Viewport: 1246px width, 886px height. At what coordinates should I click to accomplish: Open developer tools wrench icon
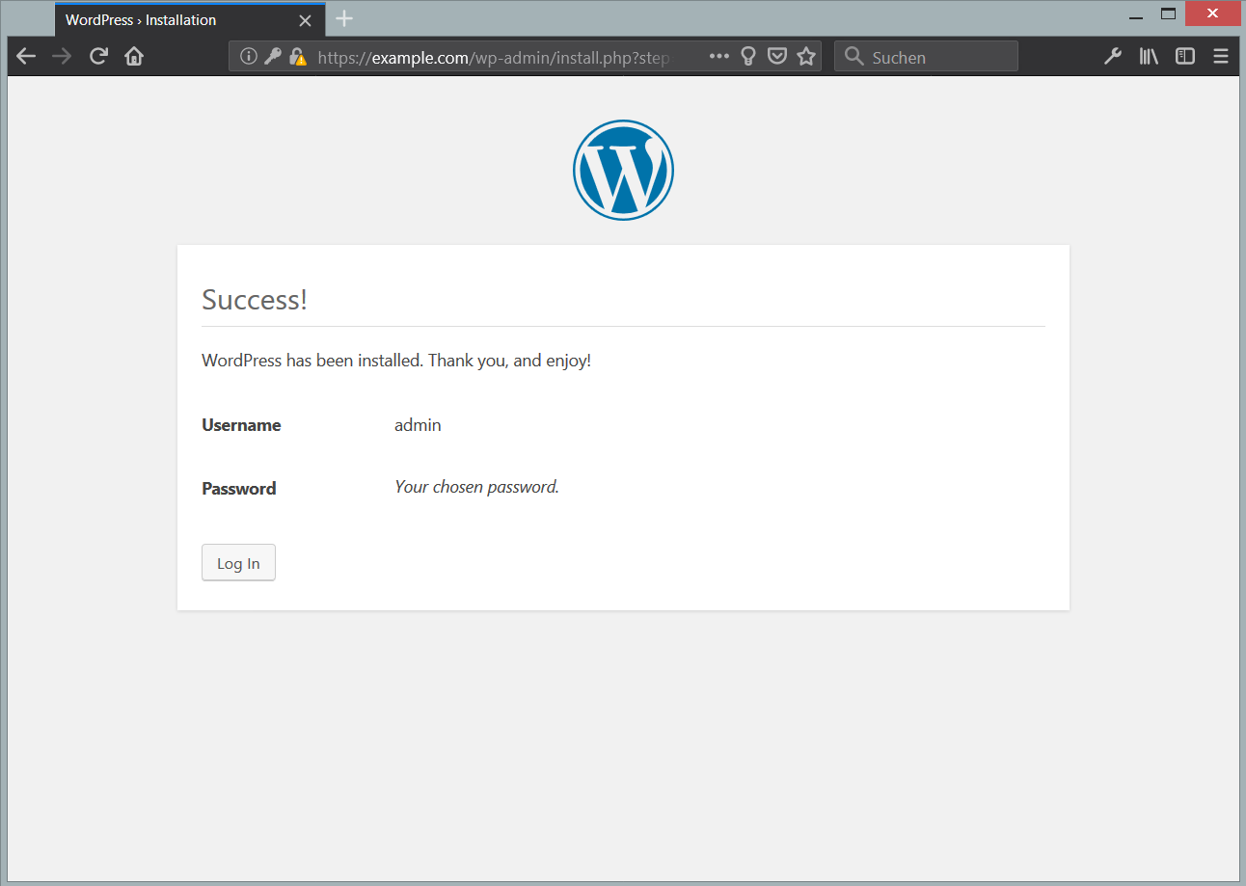tap(1113, 57)
